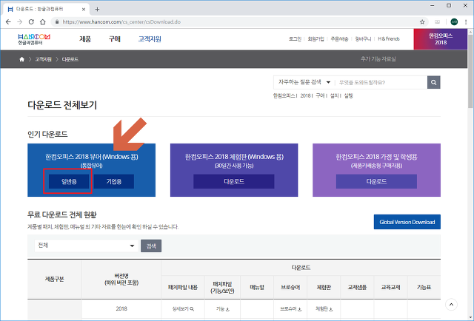474x321 pixels.
Task: Open the 고객지원 menu
Action: (x=150, y=39)
